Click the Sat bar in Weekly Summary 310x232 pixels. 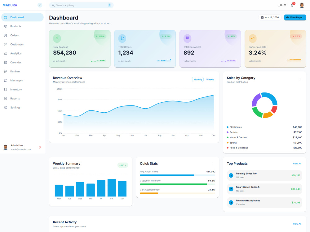(x=112, y=188)
